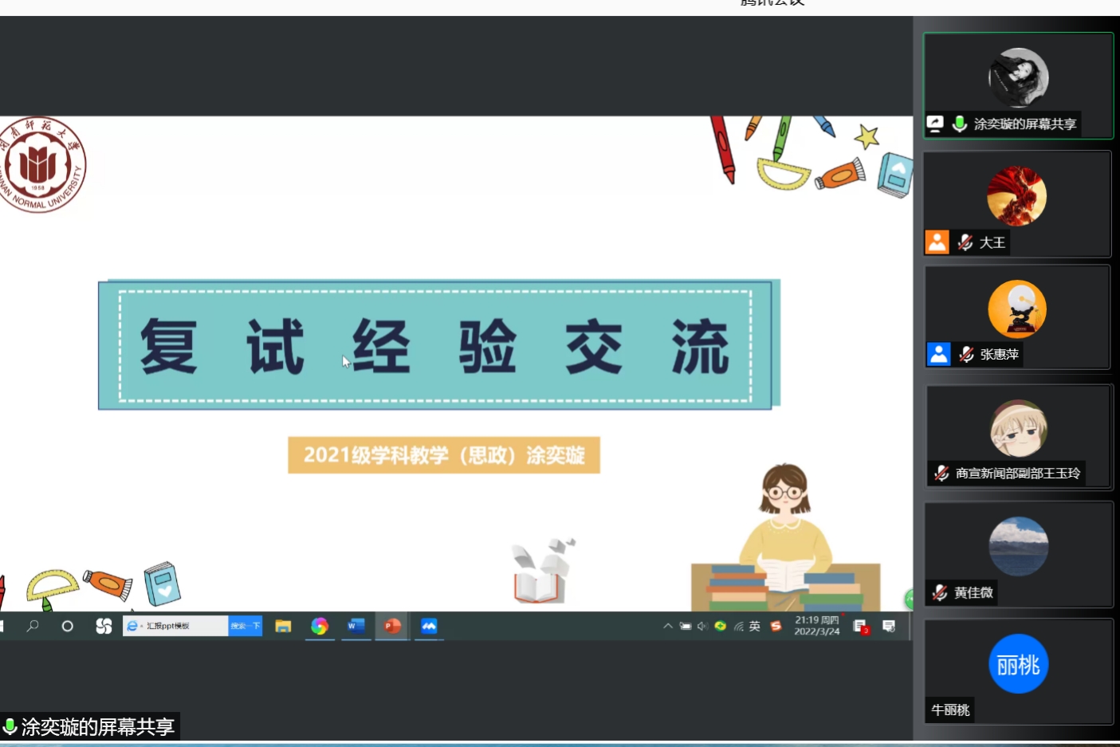Click the PowerPoint icon in the shared taskbar
This screenshot has width=1120, height=747.
pyautogui.click(x=392, y=627)
